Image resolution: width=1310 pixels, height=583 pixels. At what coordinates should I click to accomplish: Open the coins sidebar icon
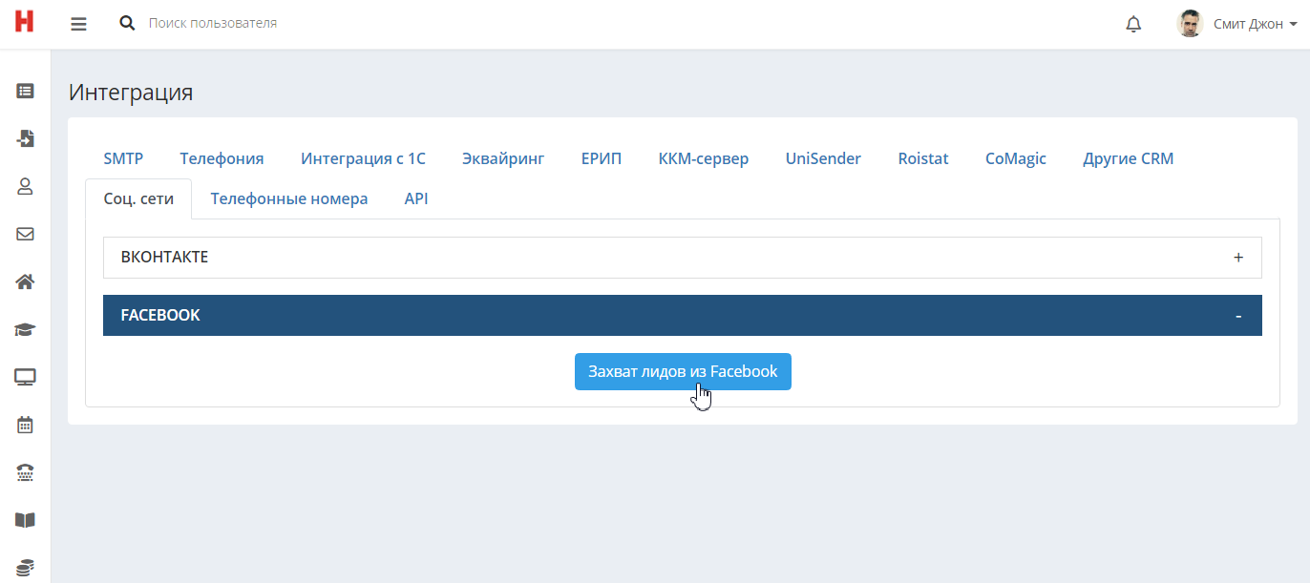click(x=25, y=568)
